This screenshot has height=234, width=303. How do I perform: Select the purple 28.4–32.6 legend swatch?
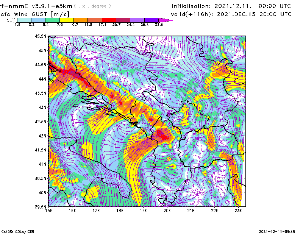[151, 20]
